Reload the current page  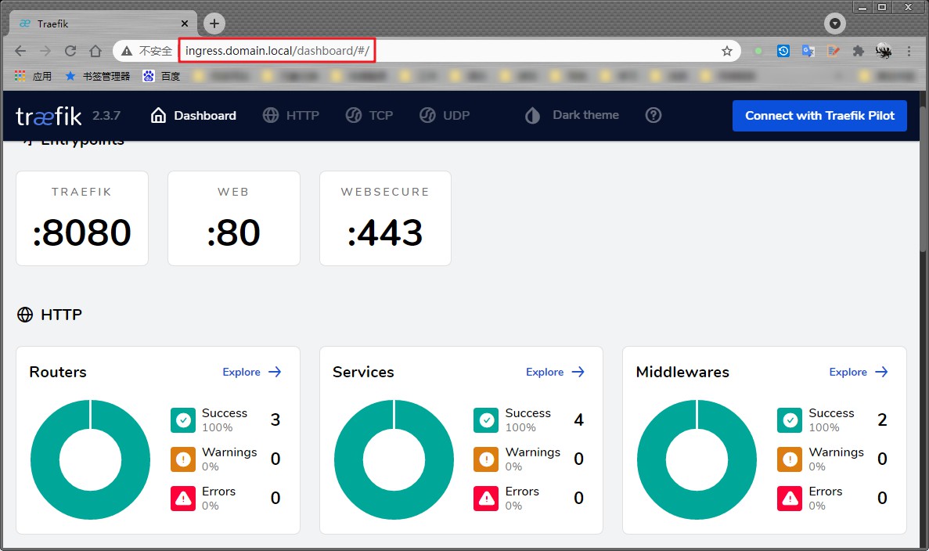click(70, 51)
